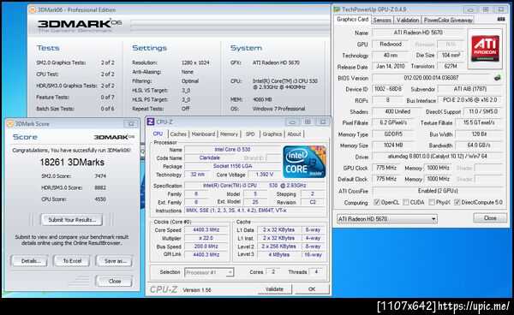Click the 3DMark Score window title icon
The height and width of the screenshot is (315, 514).
click(x=10, y=123)
